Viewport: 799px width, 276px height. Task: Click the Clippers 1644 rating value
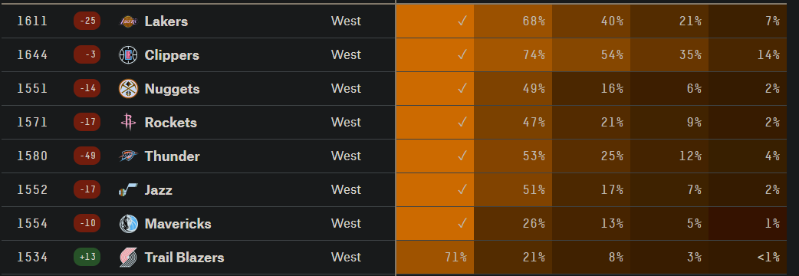tap(32, 55)
